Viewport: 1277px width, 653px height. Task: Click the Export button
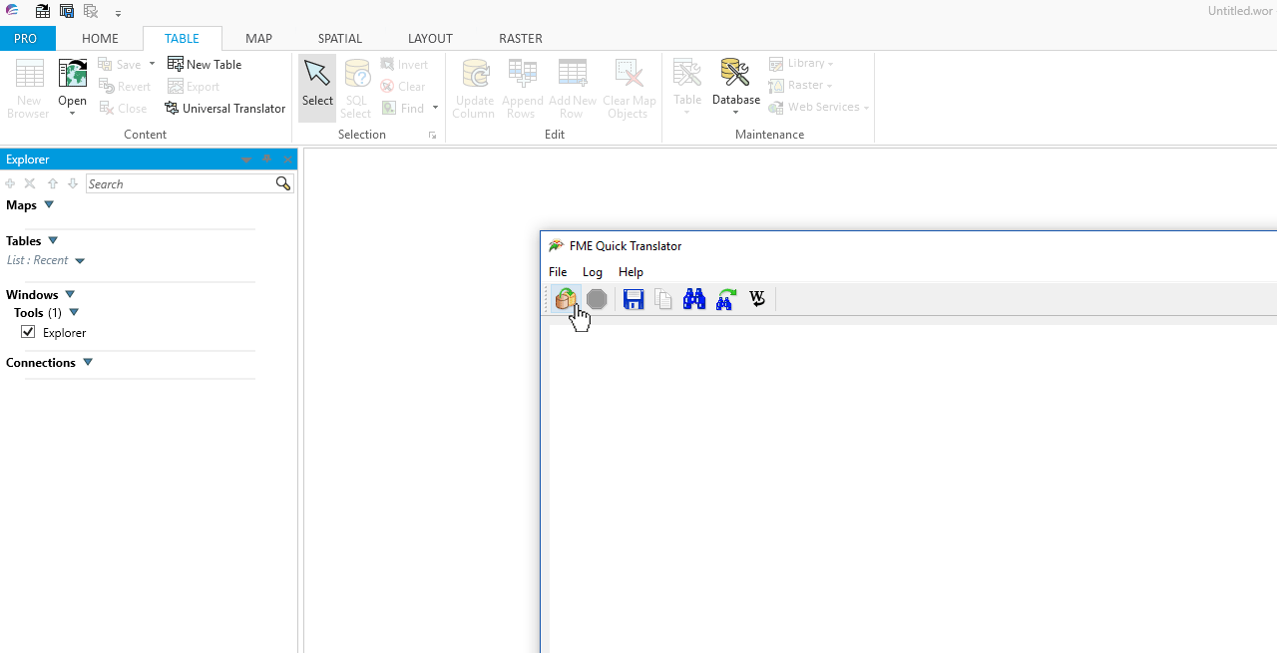coord(194,87)
